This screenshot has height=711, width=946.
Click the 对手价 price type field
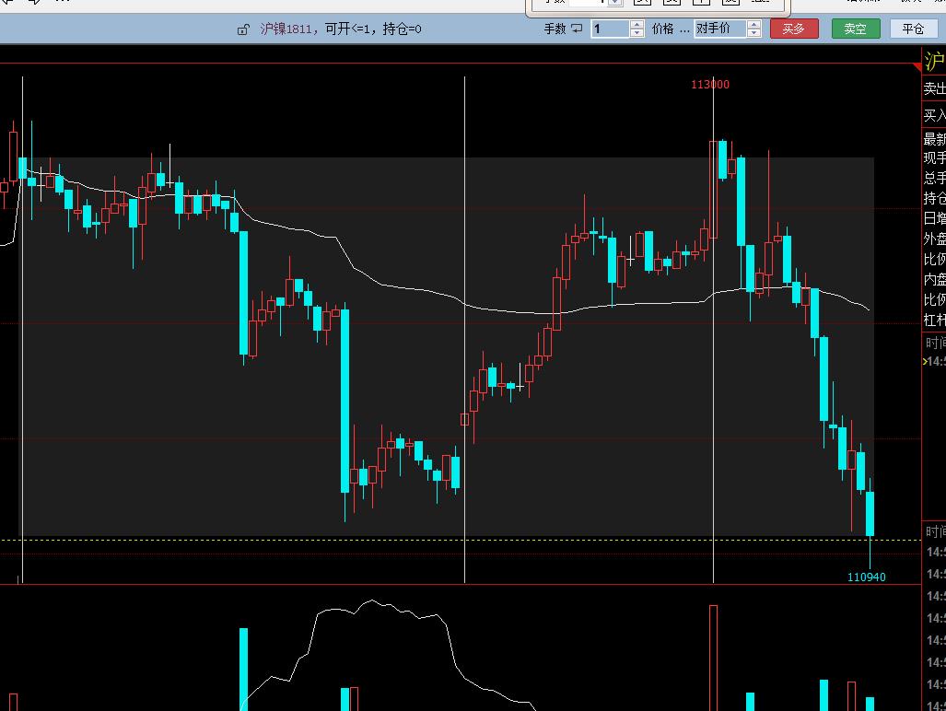coord(720,29)
